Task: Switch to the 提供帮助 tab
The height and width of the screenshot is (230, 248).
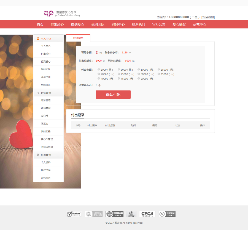Action: pos(78,38)
